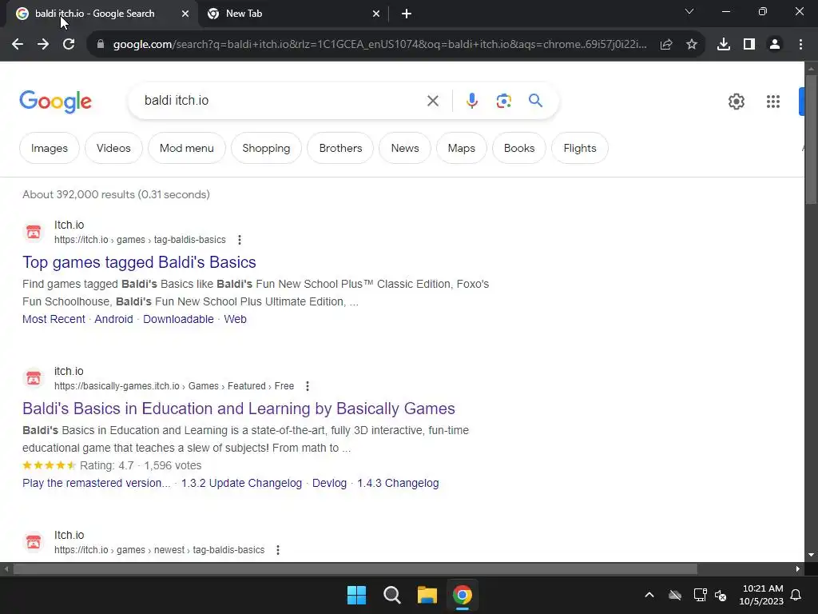Switch to Flights results
The width and height of the screenshot is (818, 614).
click(x=580, y=148)
